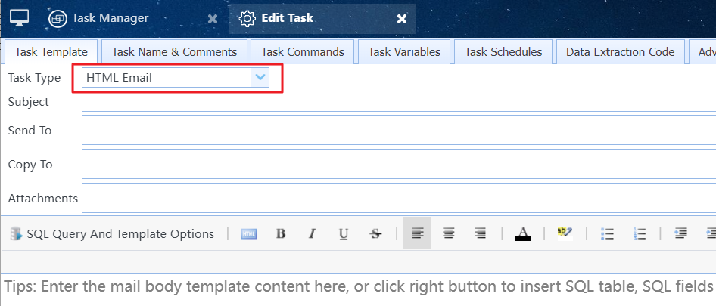
Task: Close the Task Manager tab
Action: tap(213, 18)
